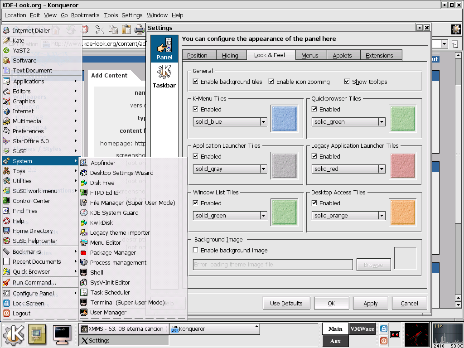Open the desktop access icon in panel
The height and width of the screenshot is (348, 464).
coord(37,335)
